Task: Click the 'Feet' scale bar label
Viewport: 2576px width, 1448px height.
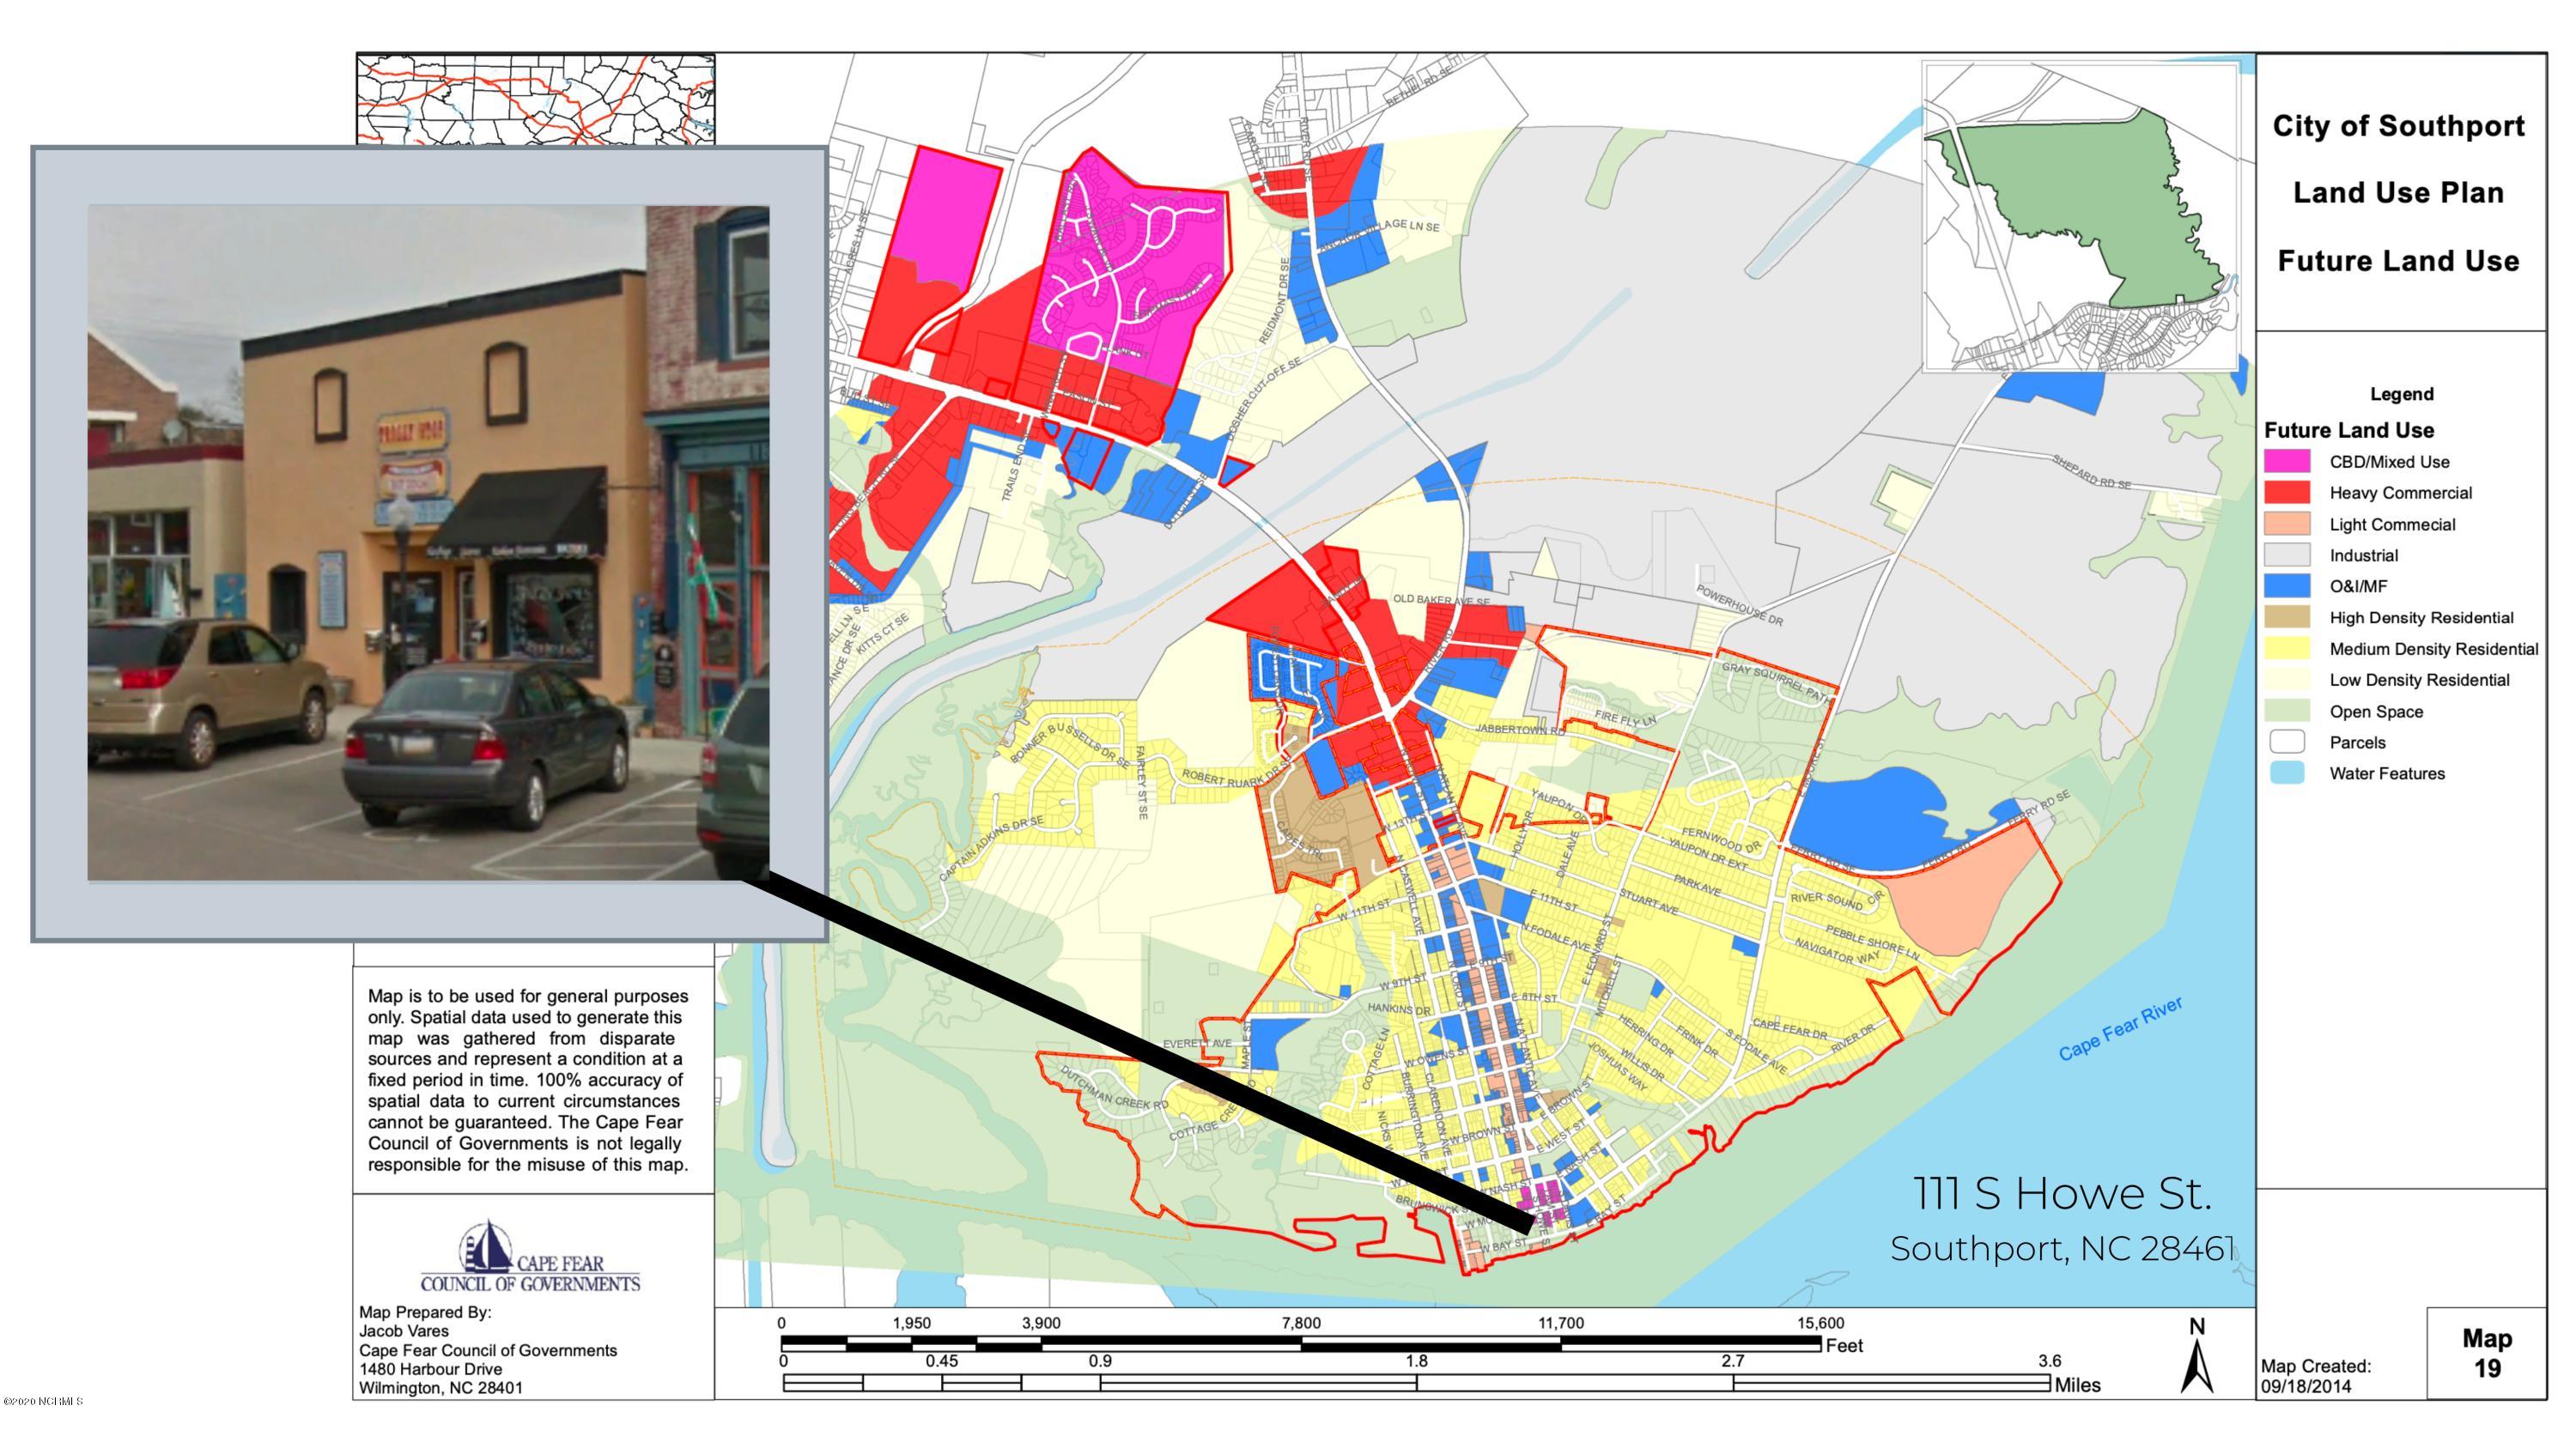Action: click(x=1844, y=1346)
